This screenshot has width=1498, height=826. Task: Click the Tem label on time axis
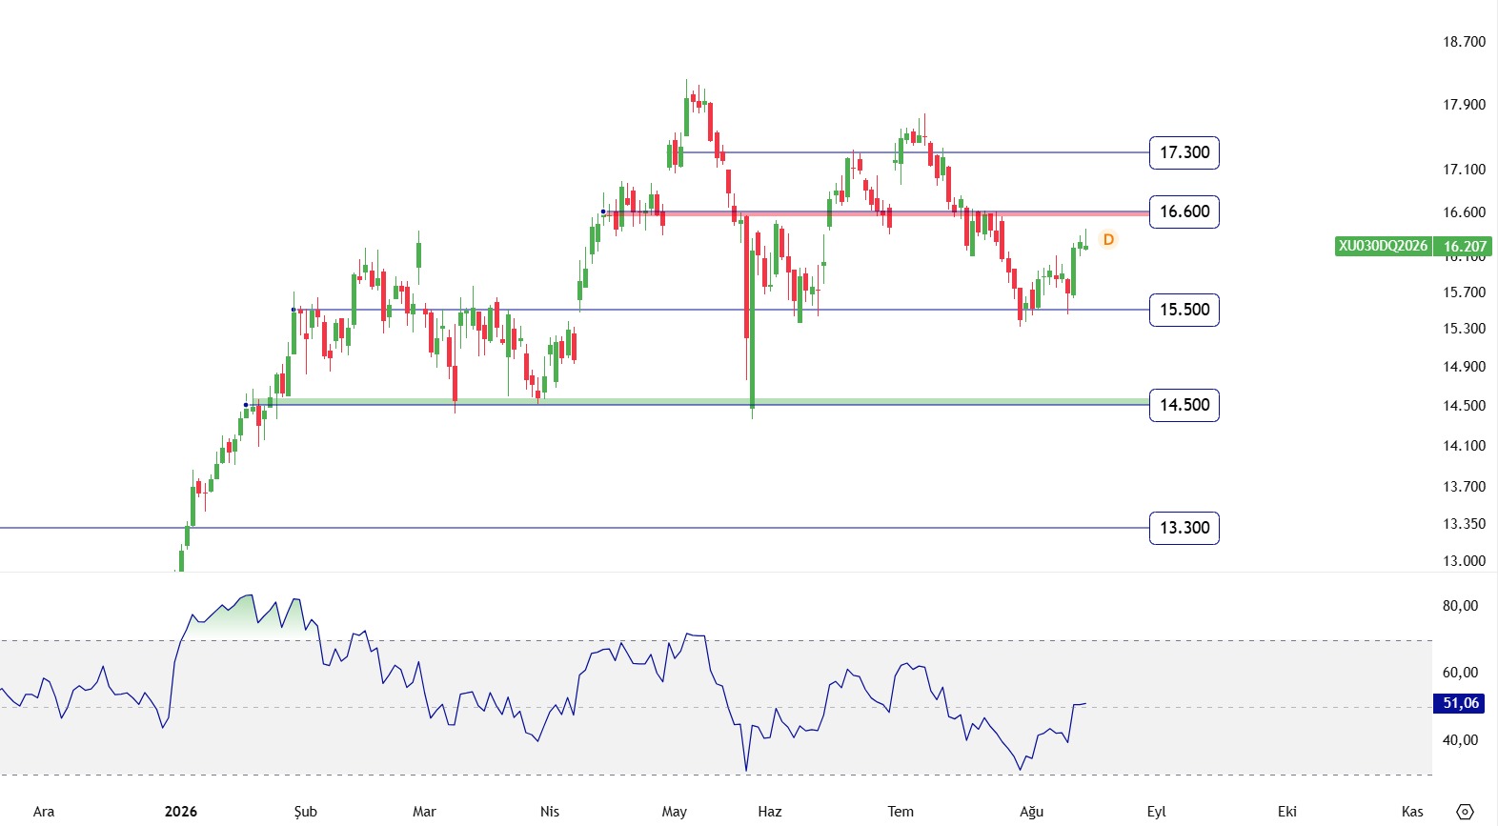click(901, 812)
